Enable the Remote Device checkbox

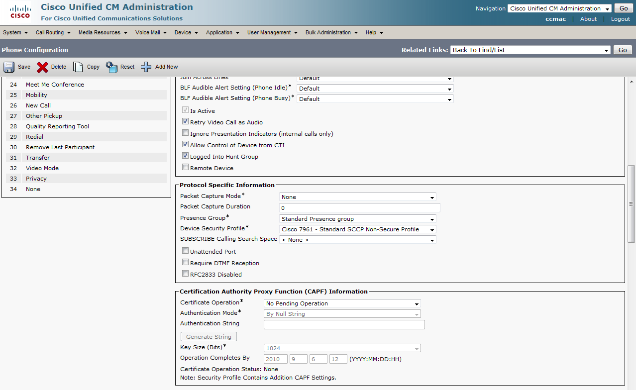click(186, 168)
